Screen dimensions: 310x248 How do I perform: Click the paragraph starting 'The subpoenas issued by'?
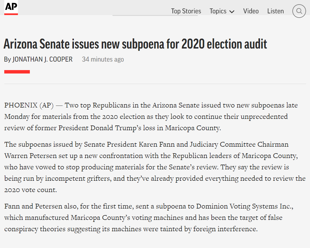[x=155, y=167]
